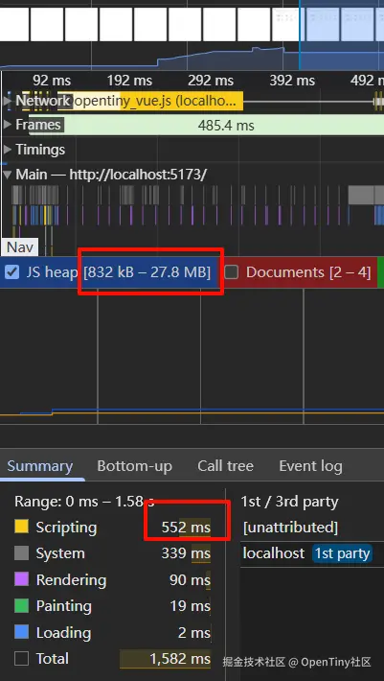Click the Painting green color swatch
The width and height of the screenshot is (384, 681).
coord(21,605)
